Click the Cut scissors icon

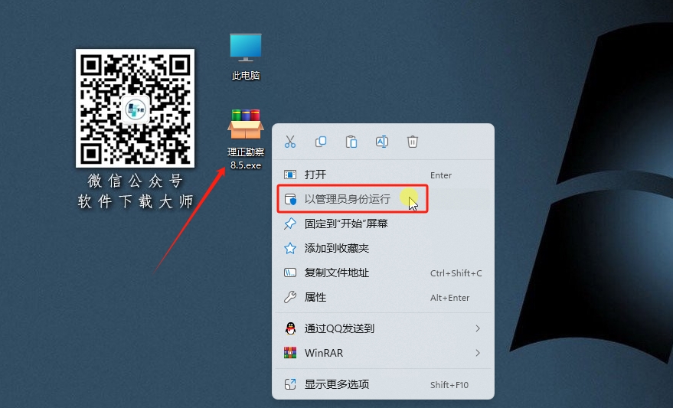tap(290, 142)
